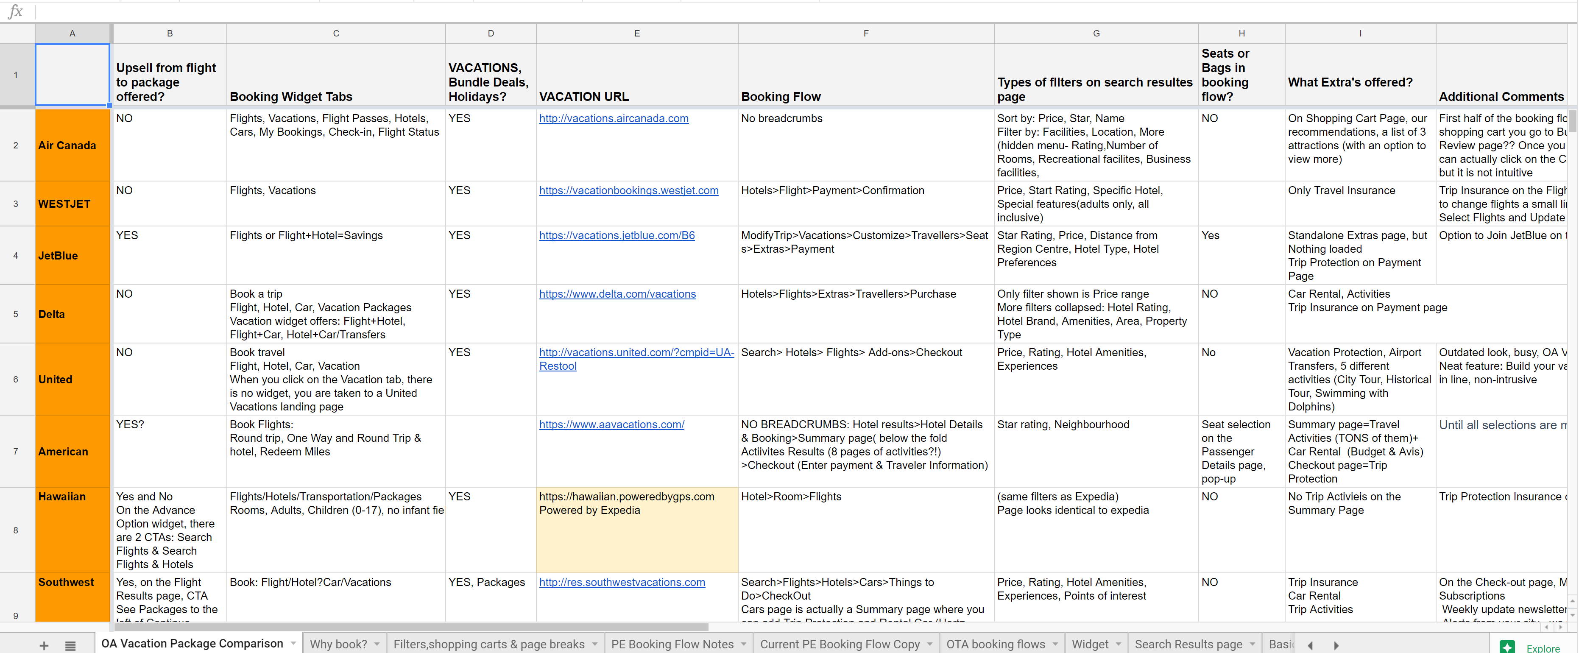Open the Explore panel via its green icon

[x=1509, y=647]
